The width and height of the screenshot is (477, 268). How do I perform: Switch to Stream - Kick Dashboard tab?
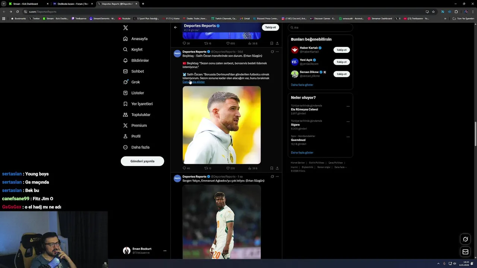(x=28, y=4)
